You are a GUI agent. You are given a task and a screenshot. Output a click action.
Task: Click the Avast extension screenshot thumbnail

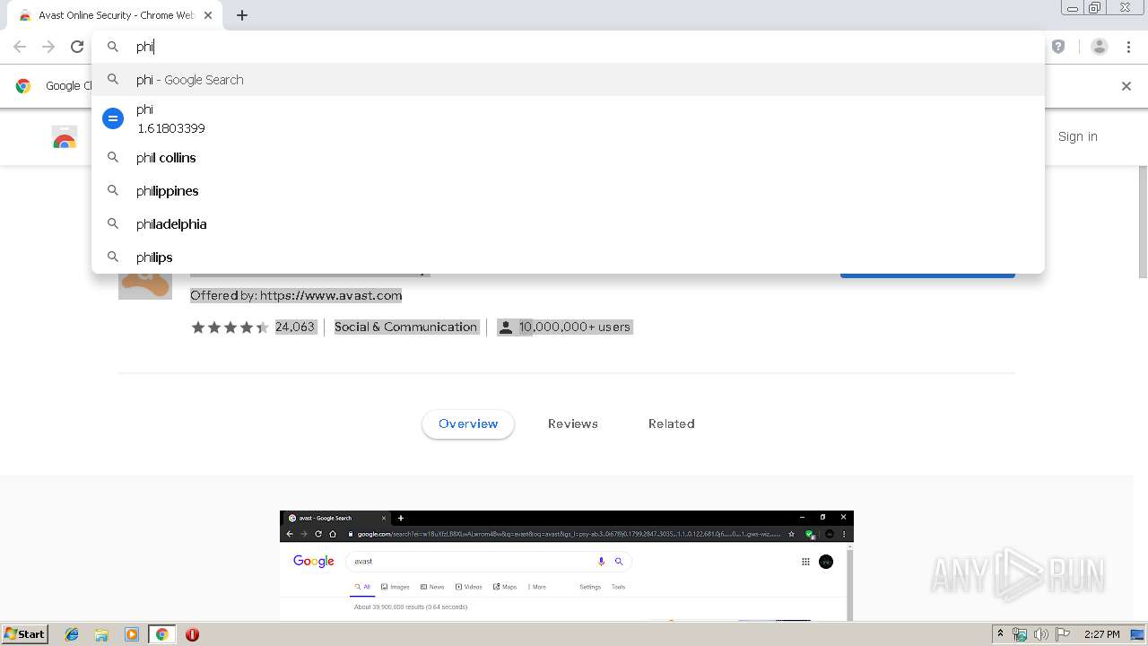567,565
